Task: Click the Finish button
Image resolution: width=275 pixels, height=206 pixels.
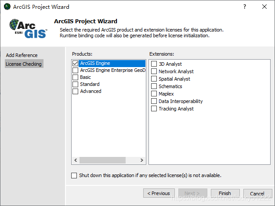Action: (225, 193)
